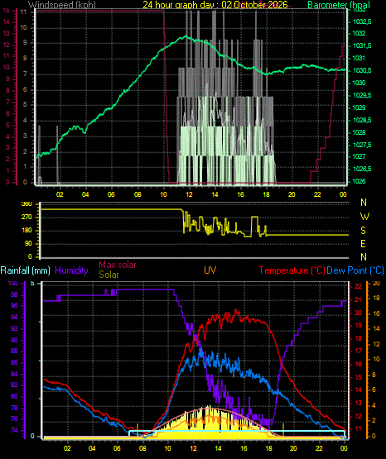Click "19" on the red temperature axis
Image resolution: width=386 pixels, height=459 pixels.
click(358, 325)
